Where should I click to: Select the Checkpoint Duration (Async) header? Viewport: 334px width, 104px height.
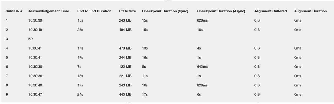[221, 11]
